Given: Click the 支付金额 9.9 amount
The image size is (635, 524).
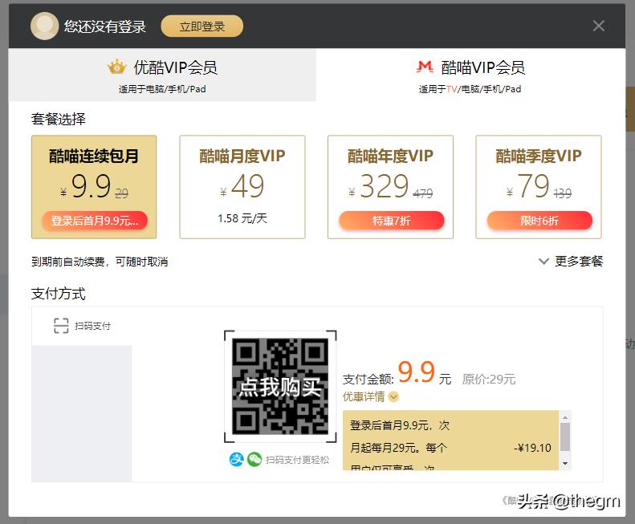Looking at the screenshot, I should (x=417, y=372).
